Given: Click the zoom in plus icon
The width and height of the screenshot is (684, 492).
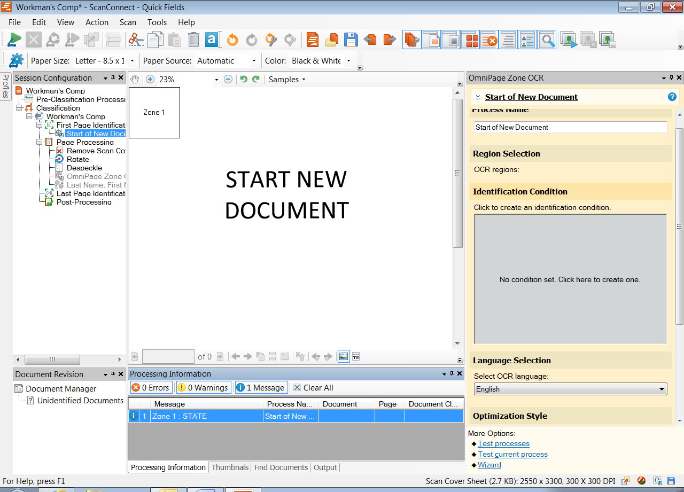Looking at the screenshot, I should click(150, 79).
